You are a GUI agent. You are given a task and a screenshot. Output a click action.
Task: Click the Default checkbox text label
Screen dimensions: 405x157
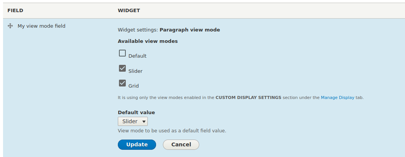[138, 56]
